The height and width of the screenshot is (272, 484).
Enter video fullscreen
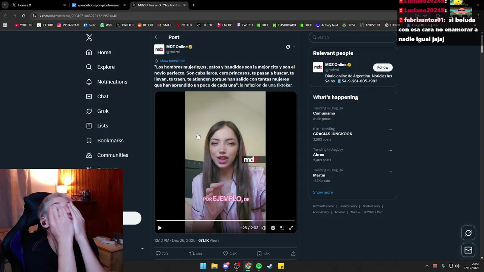(291, 228)
